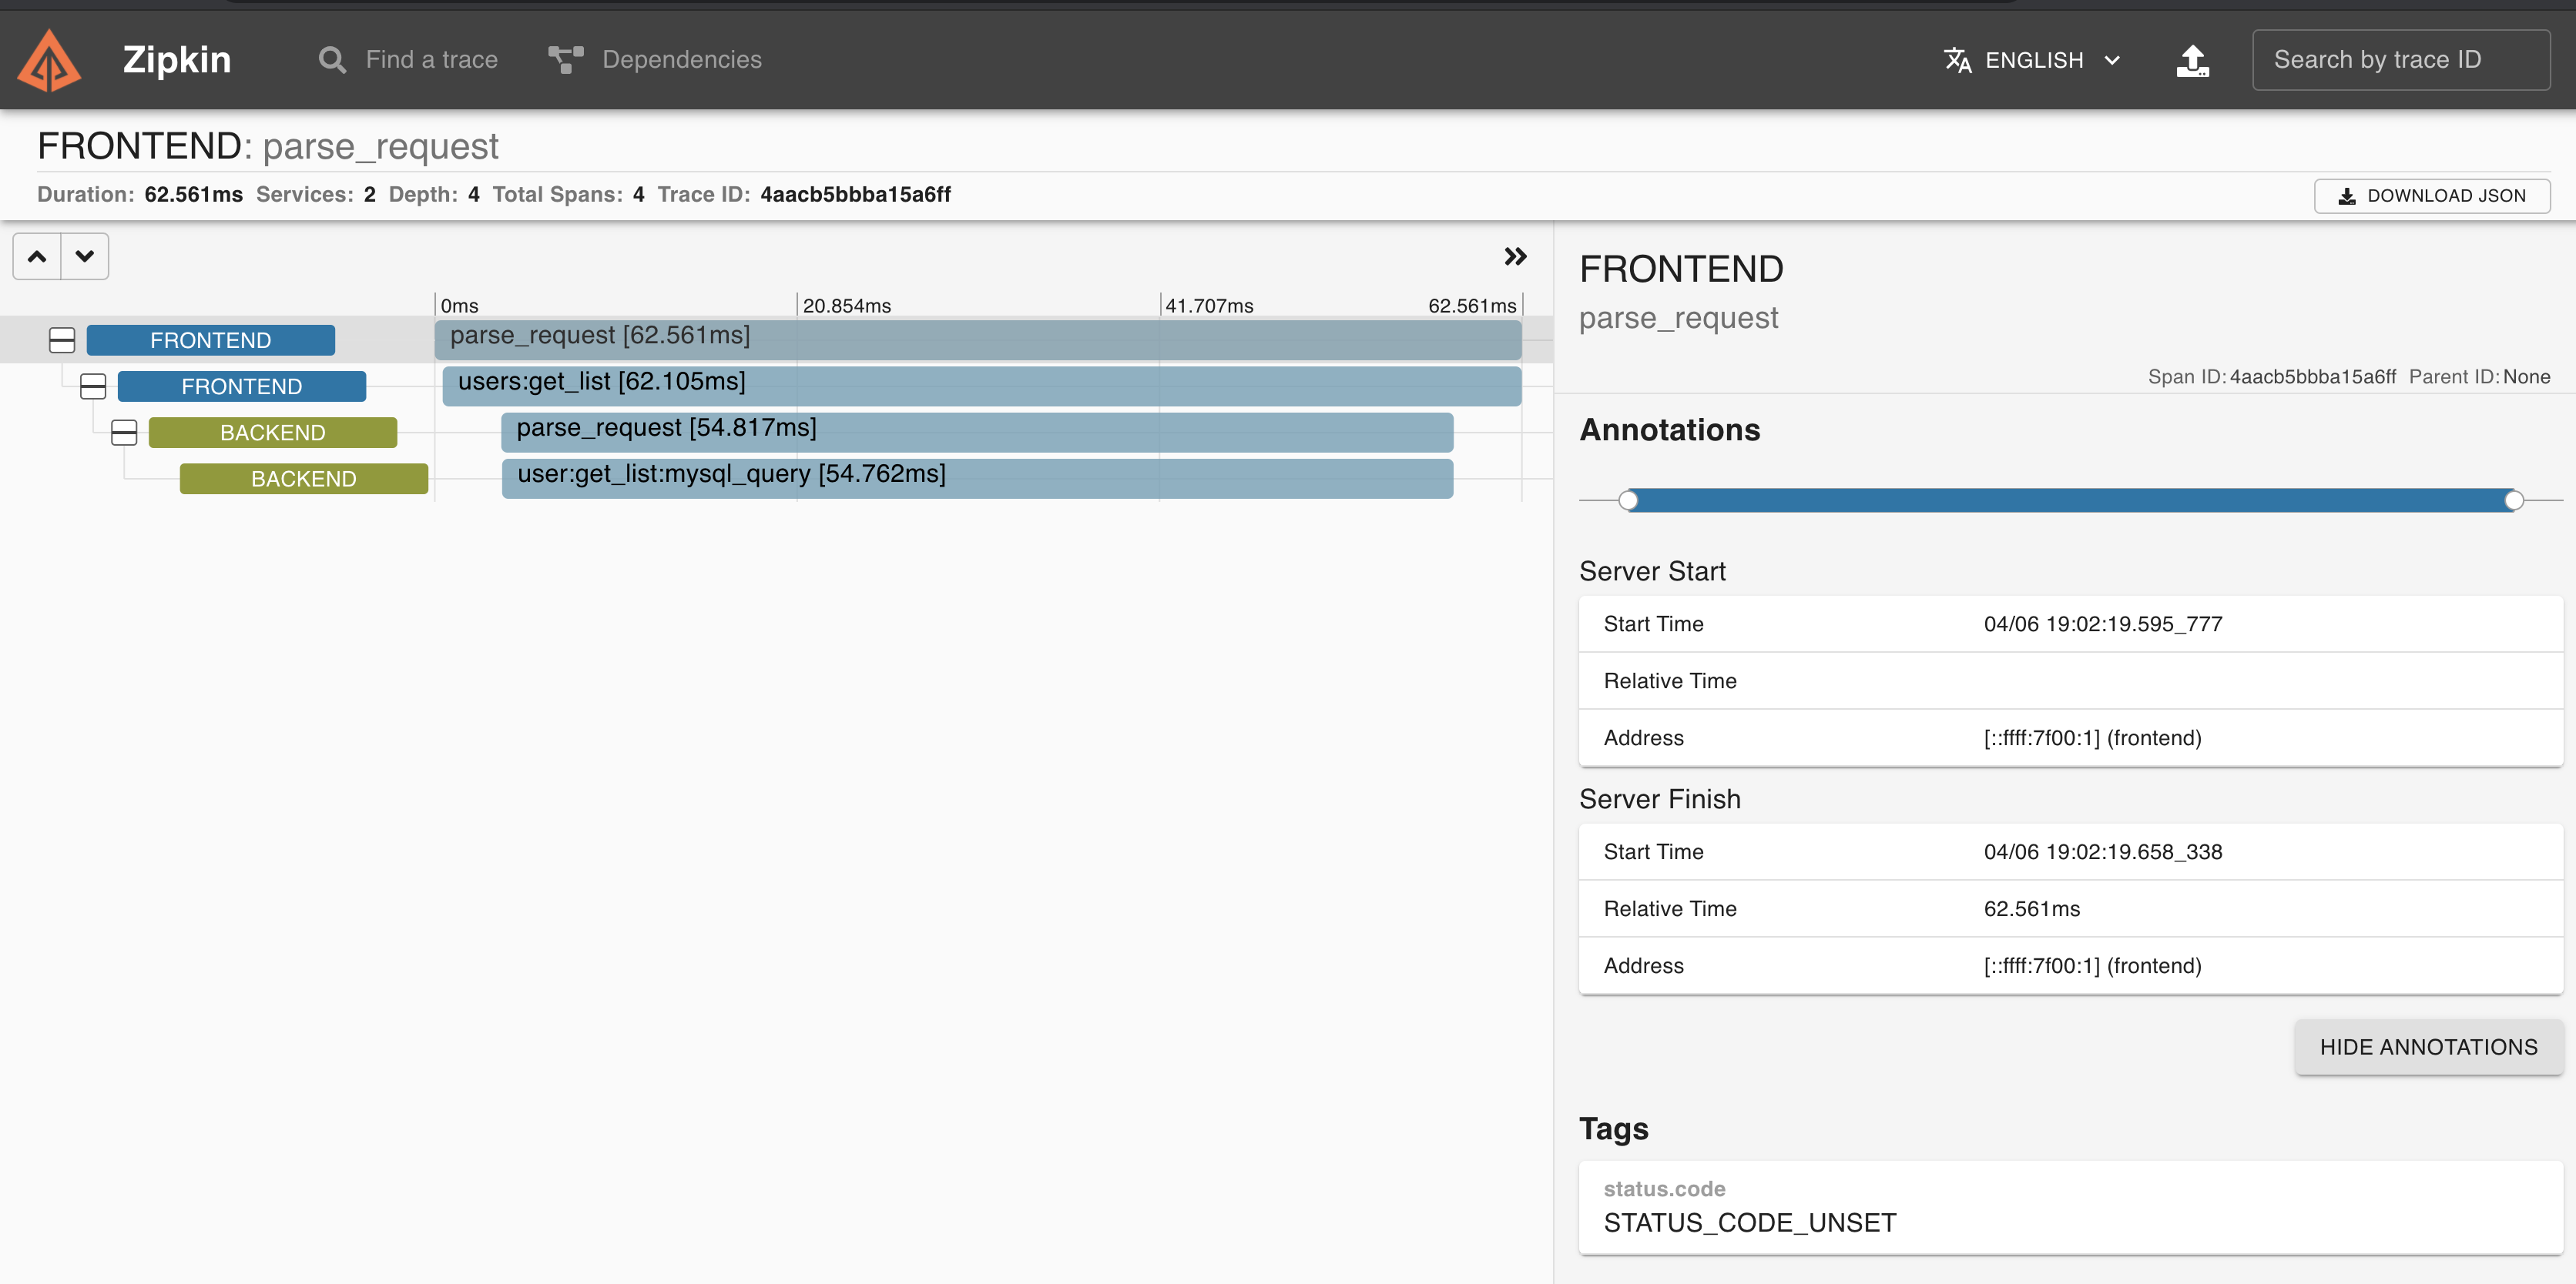The width and height of the screenshot is (2576, 1284).
Task: Click the HIDE ANNOTATIONS button
Action: click(2428, 1046)
